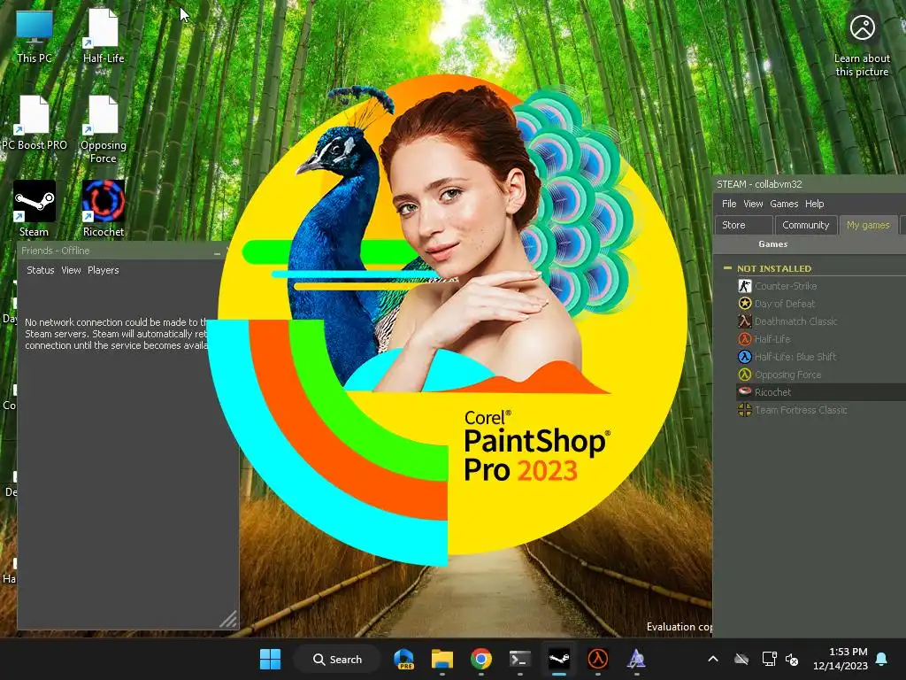Viewport: 906px width, 680px height.
Task: Select the Half-Life desktop shortcut
Action: pyautogui.click(x=104, y=37)
